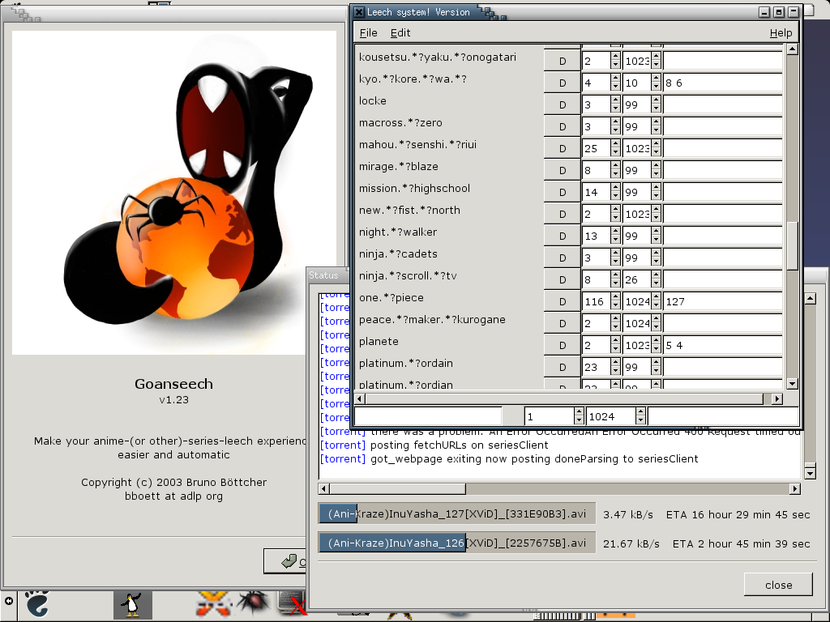830x622 pixels.
Task: Launch the black spider panel icon
Action: [253, 603]
